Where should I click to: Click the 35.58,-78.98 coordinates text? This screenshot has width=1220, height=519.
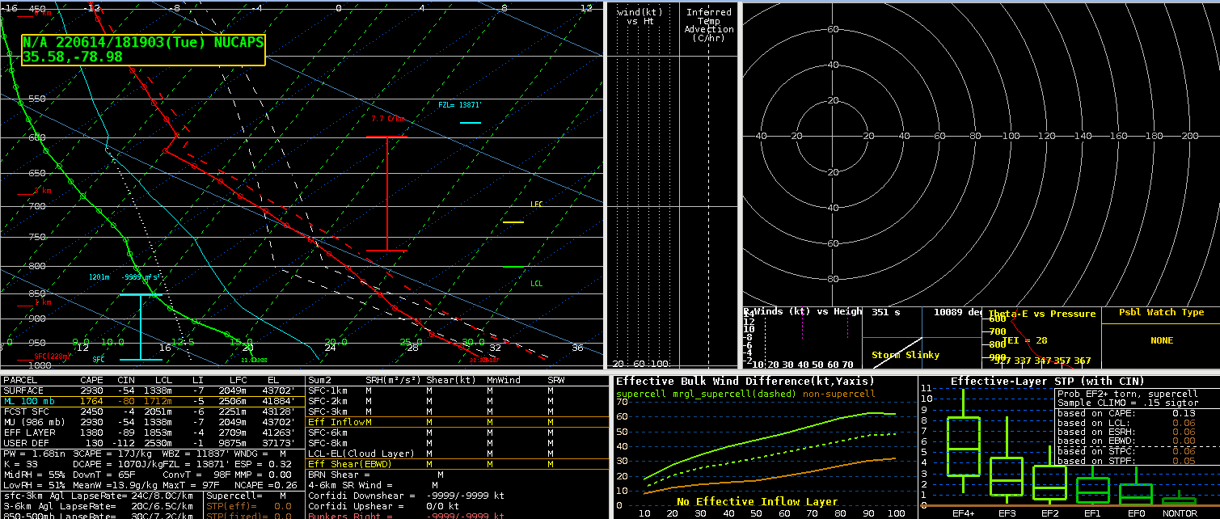point(73,57)
